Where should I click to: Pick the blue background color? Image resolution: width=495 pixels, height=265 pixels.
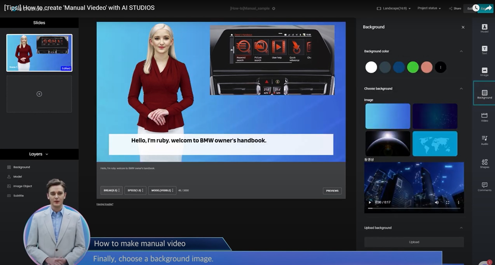pos(399,67)
